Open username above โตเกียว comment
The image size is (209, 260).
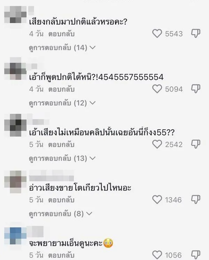coord(52,178)
